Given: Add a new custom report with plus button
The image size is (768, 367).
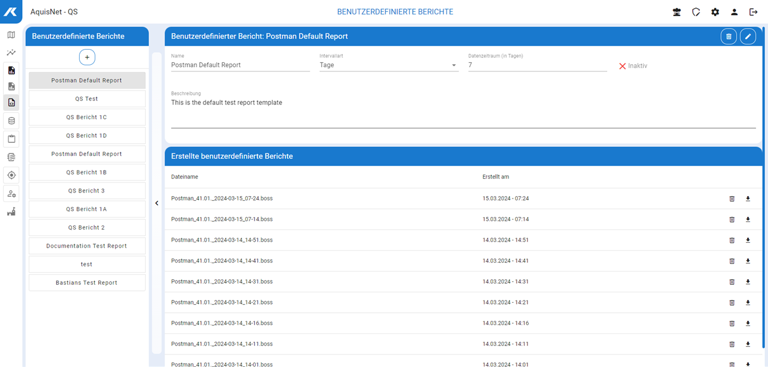Looking at the screenshot, I should [x=87, y=57].
